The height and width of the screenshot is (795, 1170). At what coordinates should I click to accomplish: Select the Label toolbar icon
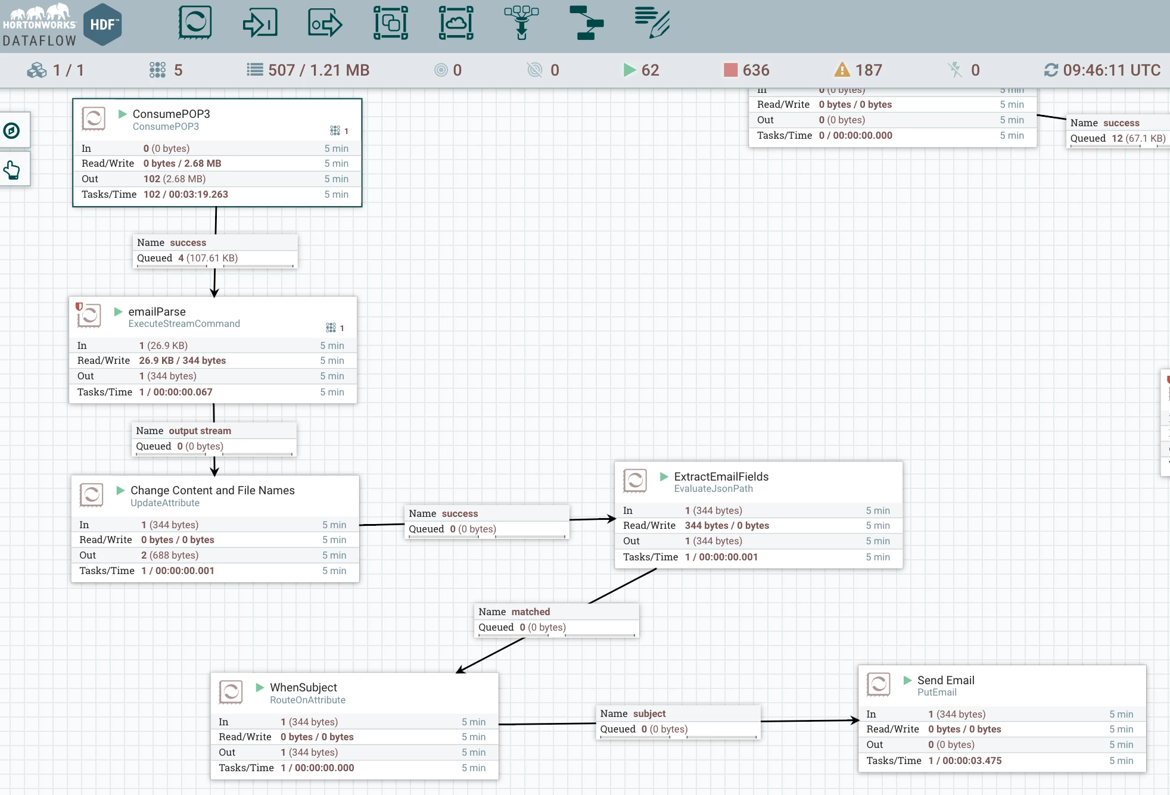[x=652, y=23]
